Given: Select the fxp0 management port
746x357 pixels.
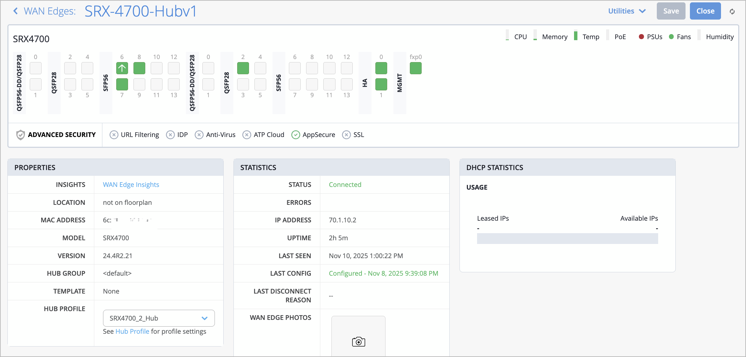Looking at the screenshot, I should 416,68.
